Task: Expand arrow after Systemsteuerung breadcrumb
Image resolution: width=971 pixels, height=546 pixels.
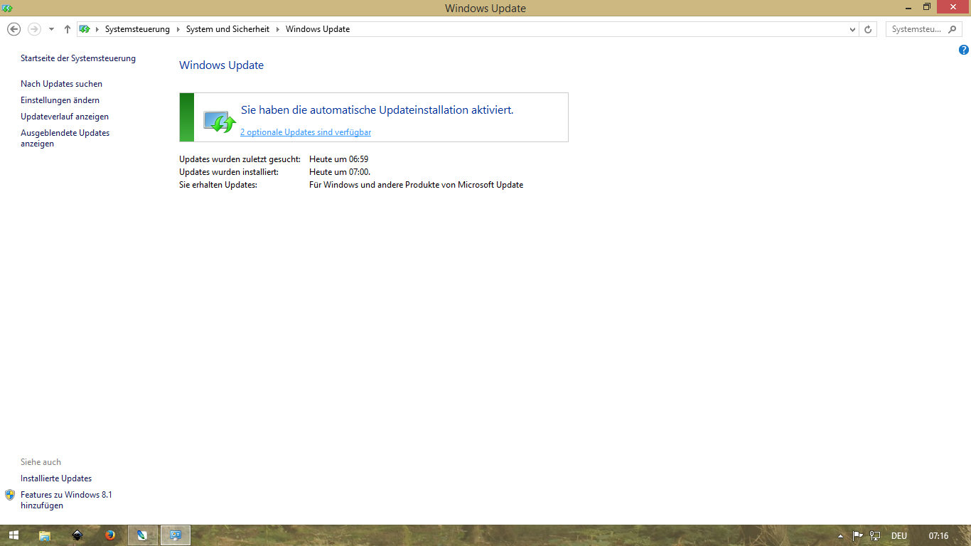Action: pyautogui.click(x=178, y=29)
